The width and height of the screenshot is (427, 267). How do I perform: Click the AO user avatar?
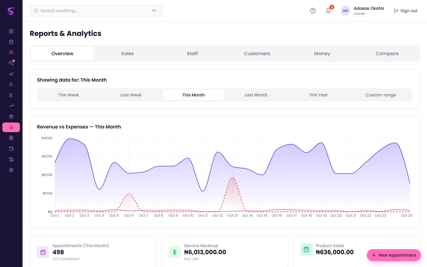[x=345, y=11]
